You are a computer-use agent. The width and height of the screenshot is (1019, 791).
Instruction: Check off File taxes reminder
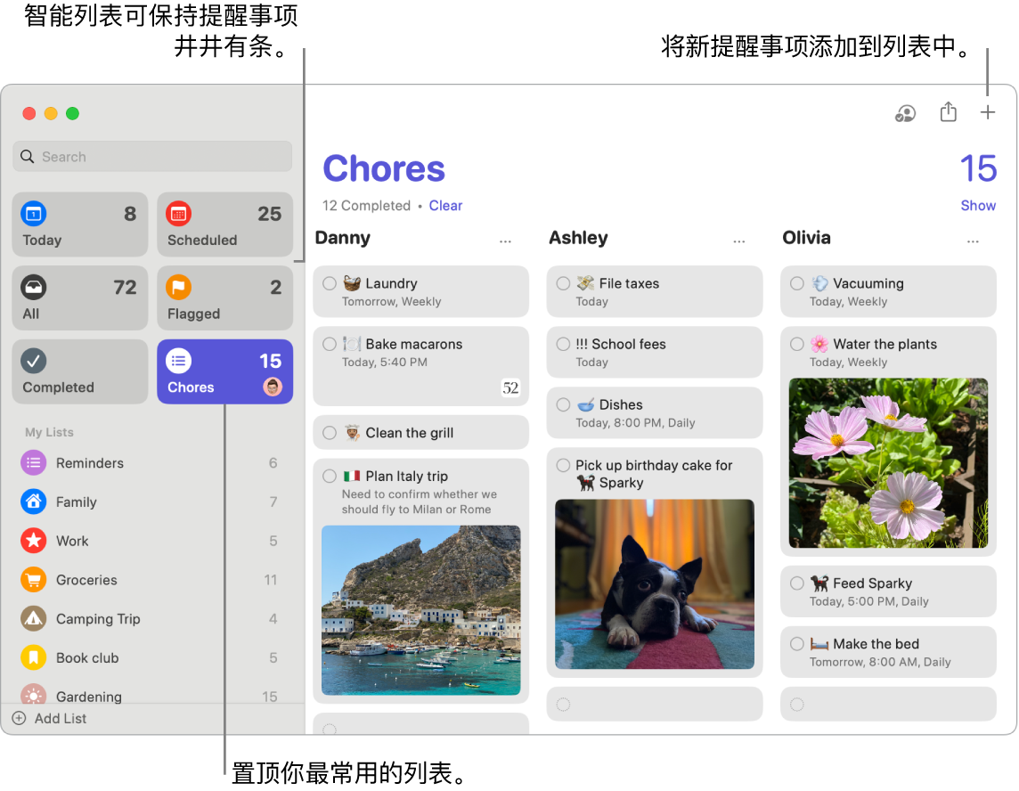click(x=563, y=283)
